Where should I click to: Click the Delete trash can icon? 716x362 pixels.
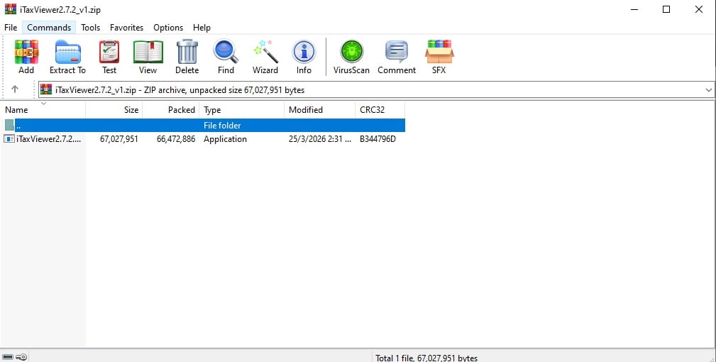pyautogui.click(x=187, y=52)
